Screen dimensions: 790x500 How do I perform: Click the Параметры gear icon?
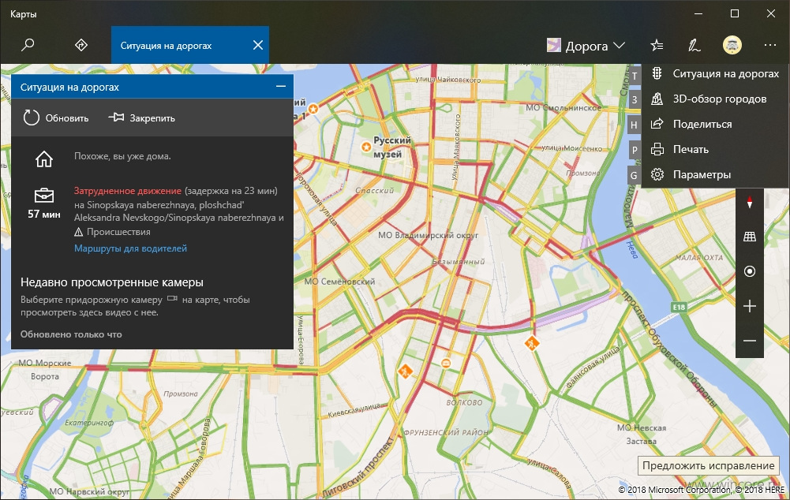pos(657,174)
